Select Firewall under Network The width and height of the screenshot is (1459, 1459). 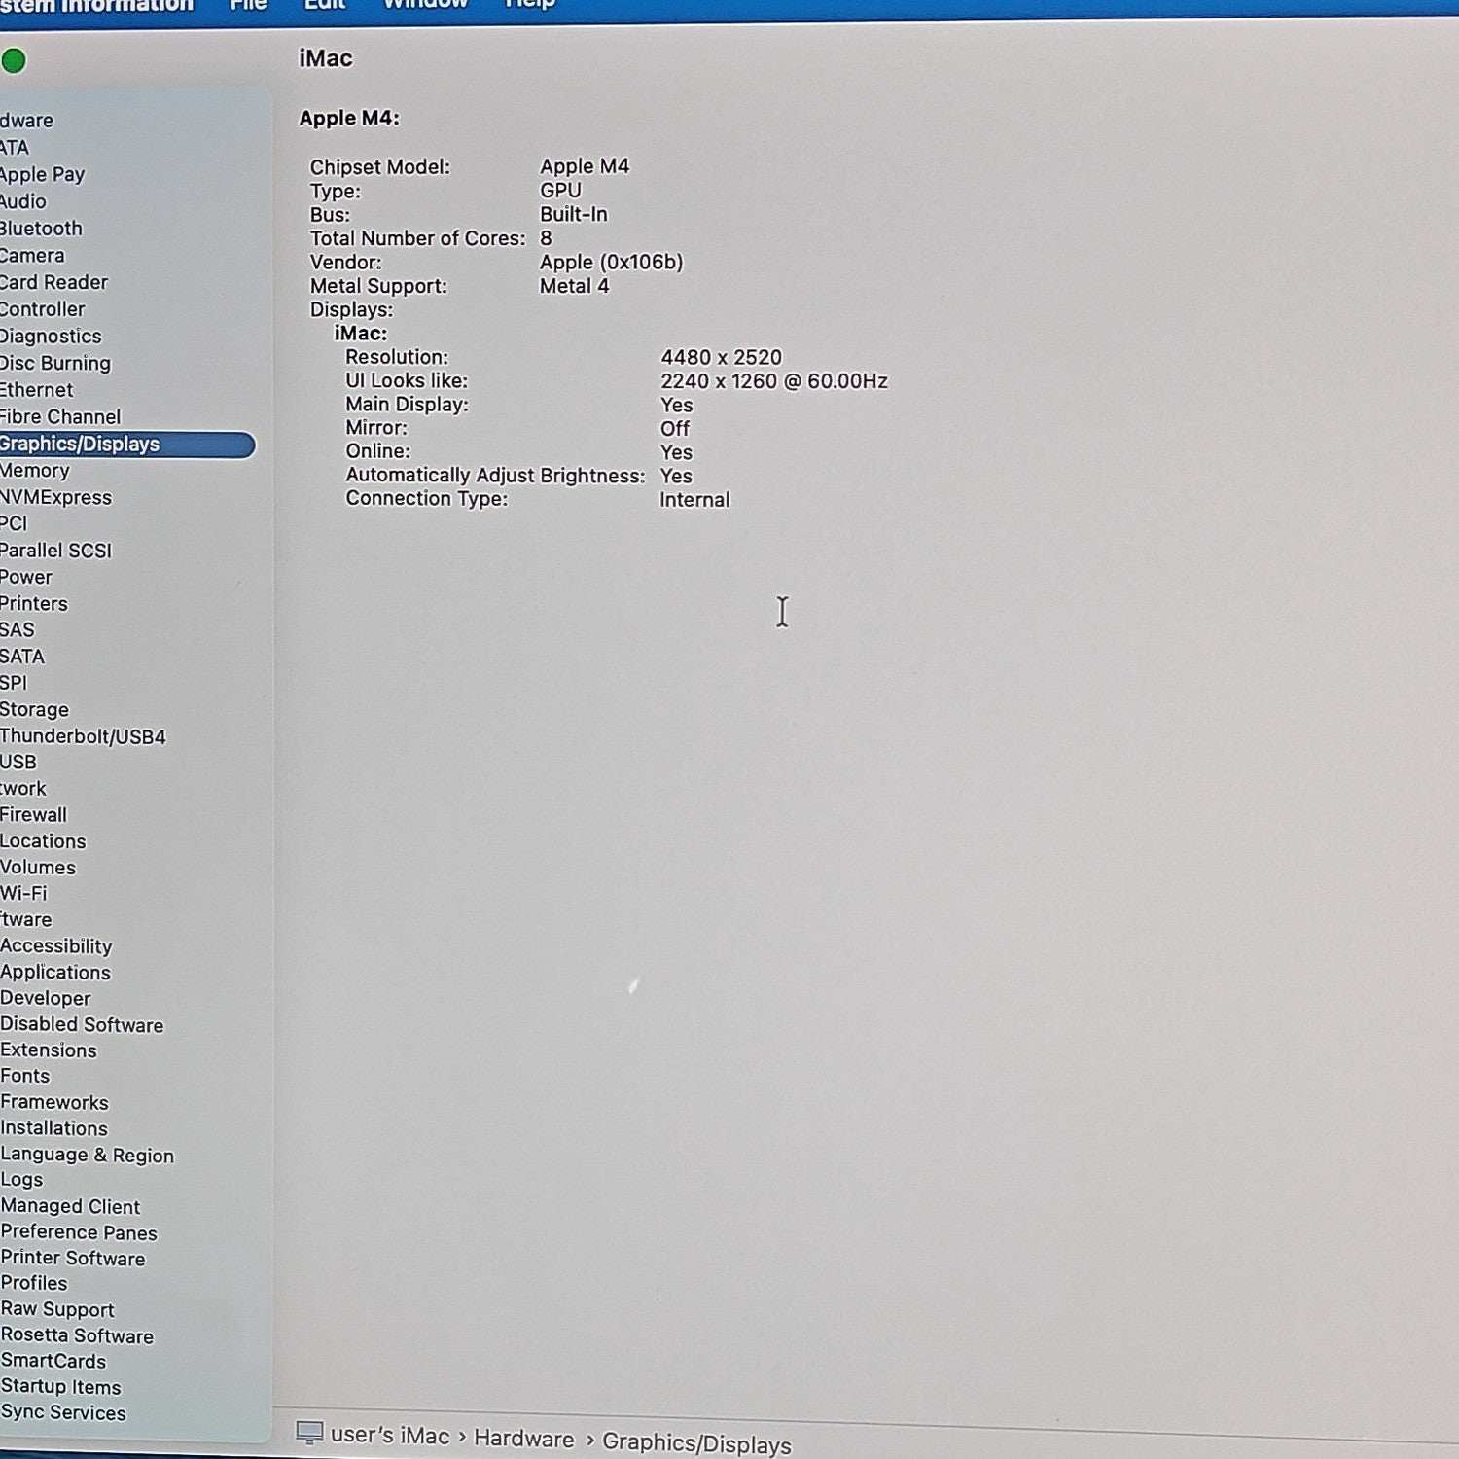pos(34,815)
